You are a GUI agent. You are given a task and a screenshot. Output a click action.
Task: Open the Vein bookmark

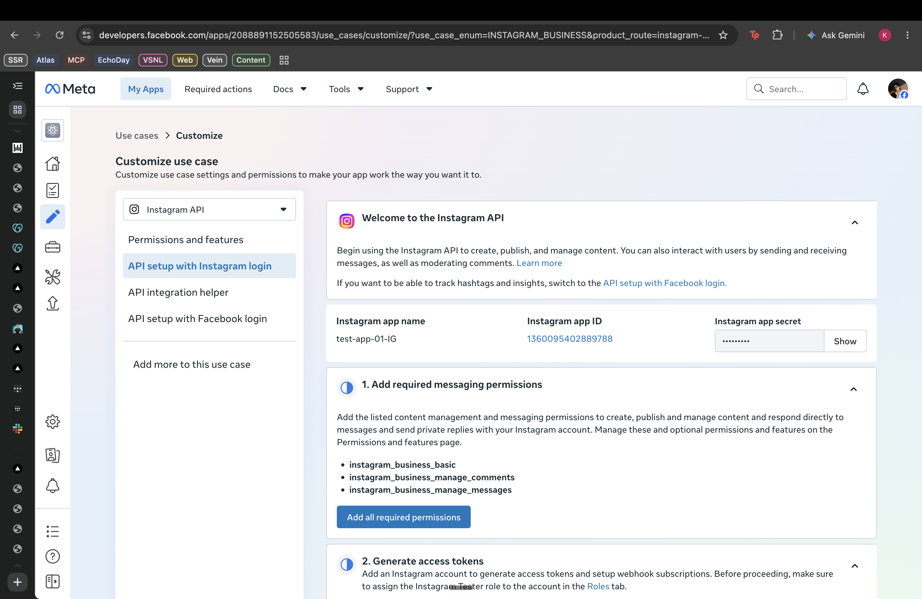(x=215, y=60)
